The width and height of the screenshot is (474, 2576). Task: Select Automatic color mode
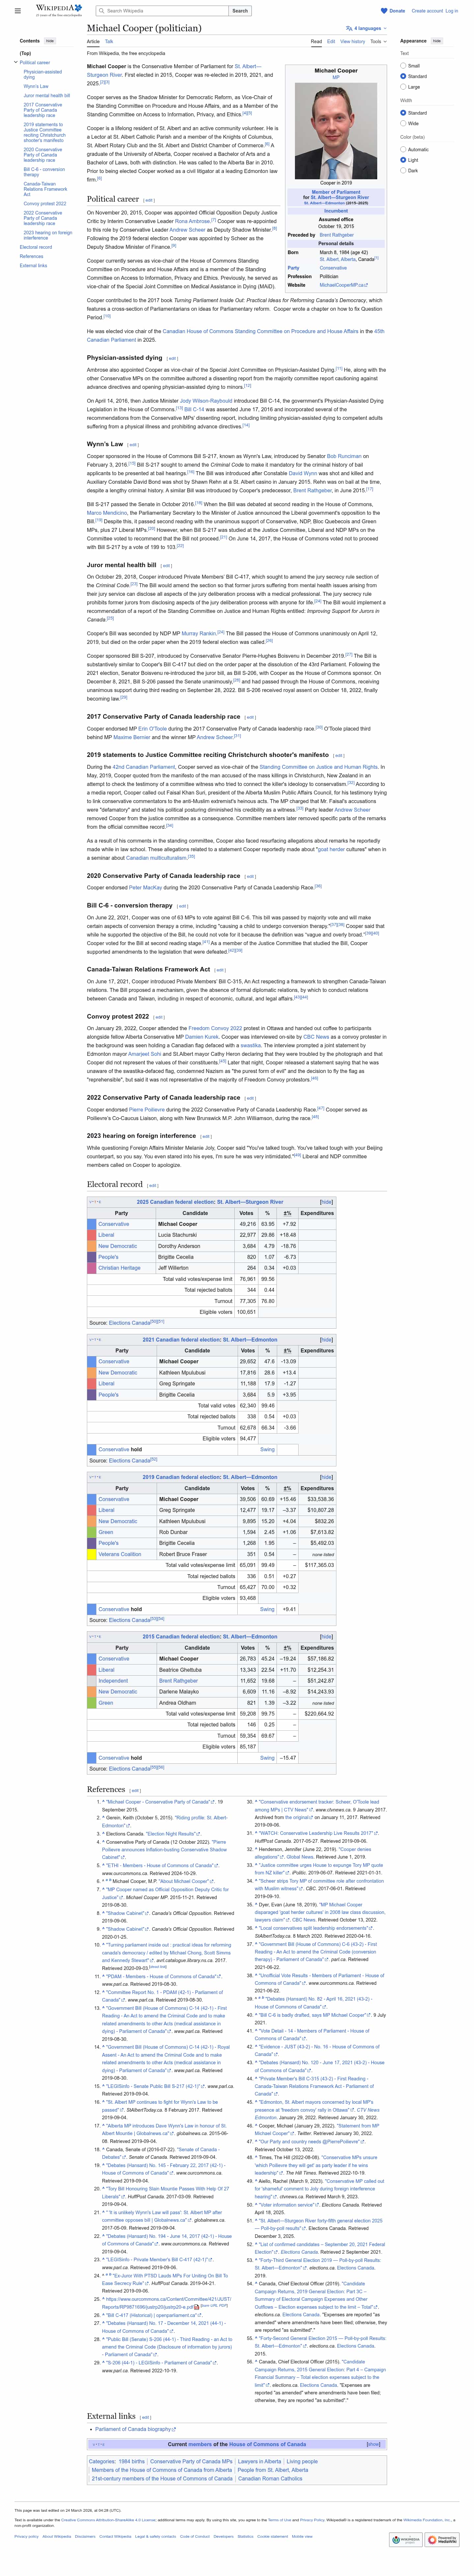tap(403, 149)
